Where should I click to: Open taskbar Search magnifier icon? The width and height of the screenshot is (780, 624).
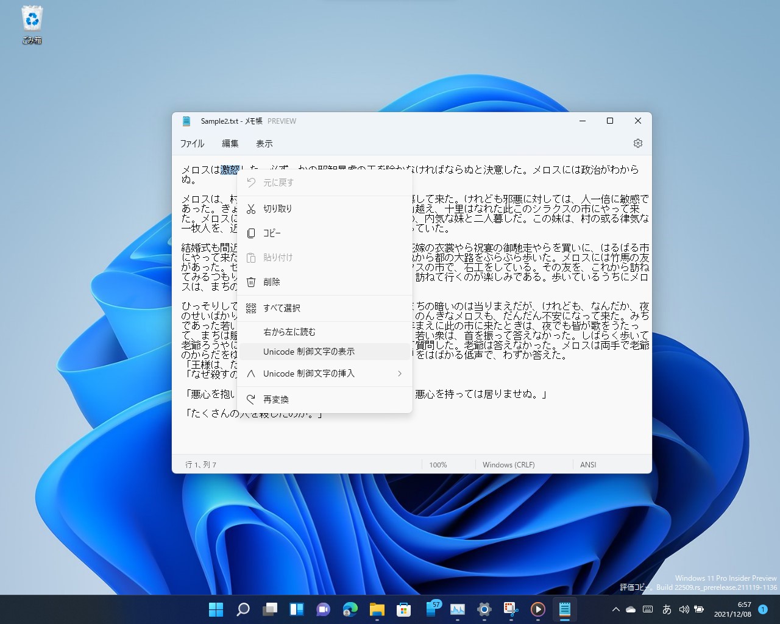tap(243, 609)
